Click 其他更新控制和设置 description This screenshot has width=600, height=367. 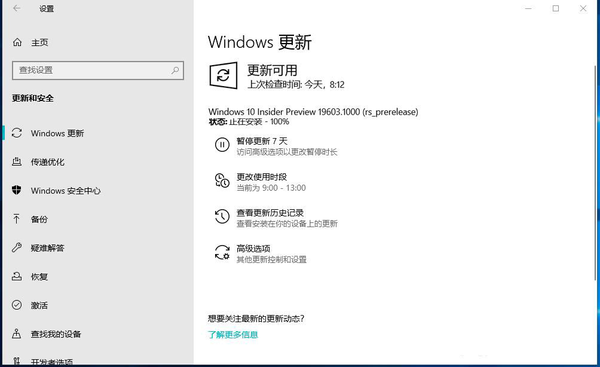coord(272,259)
